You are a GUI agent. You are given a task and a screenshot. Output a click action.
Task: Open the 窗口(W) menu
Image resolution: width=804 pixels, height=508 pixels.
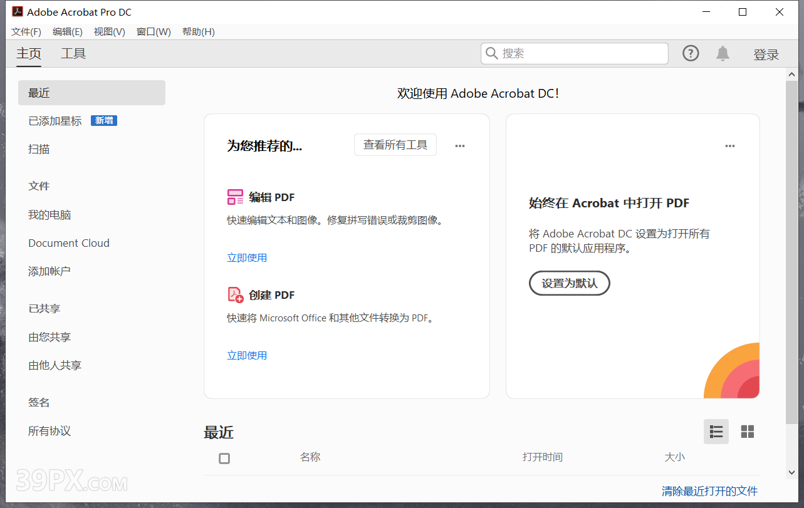tap(154, 32)
